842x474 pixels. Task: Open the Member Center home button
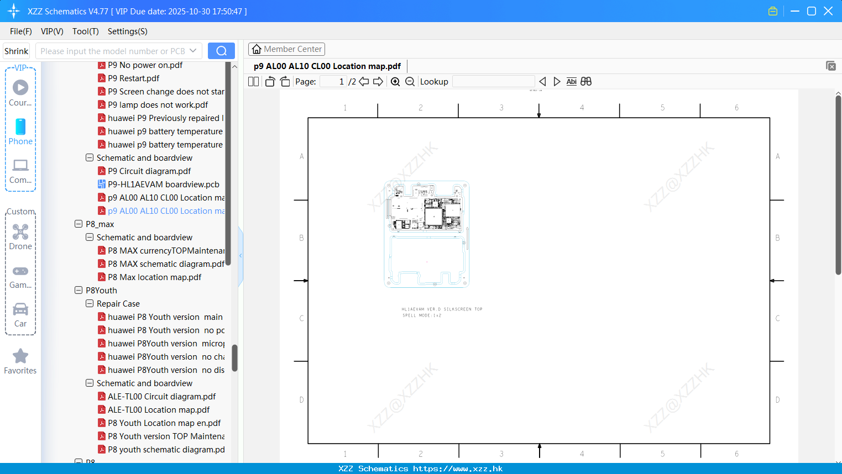click(x=286, y=49)
